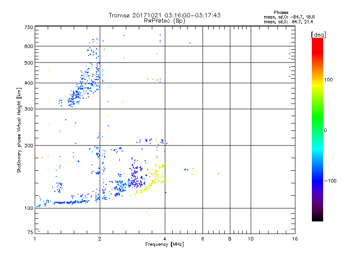Viewport: 347px width, 260px height.
Task: Click the black bottom of the colorbar
Action: click(318, 218)
